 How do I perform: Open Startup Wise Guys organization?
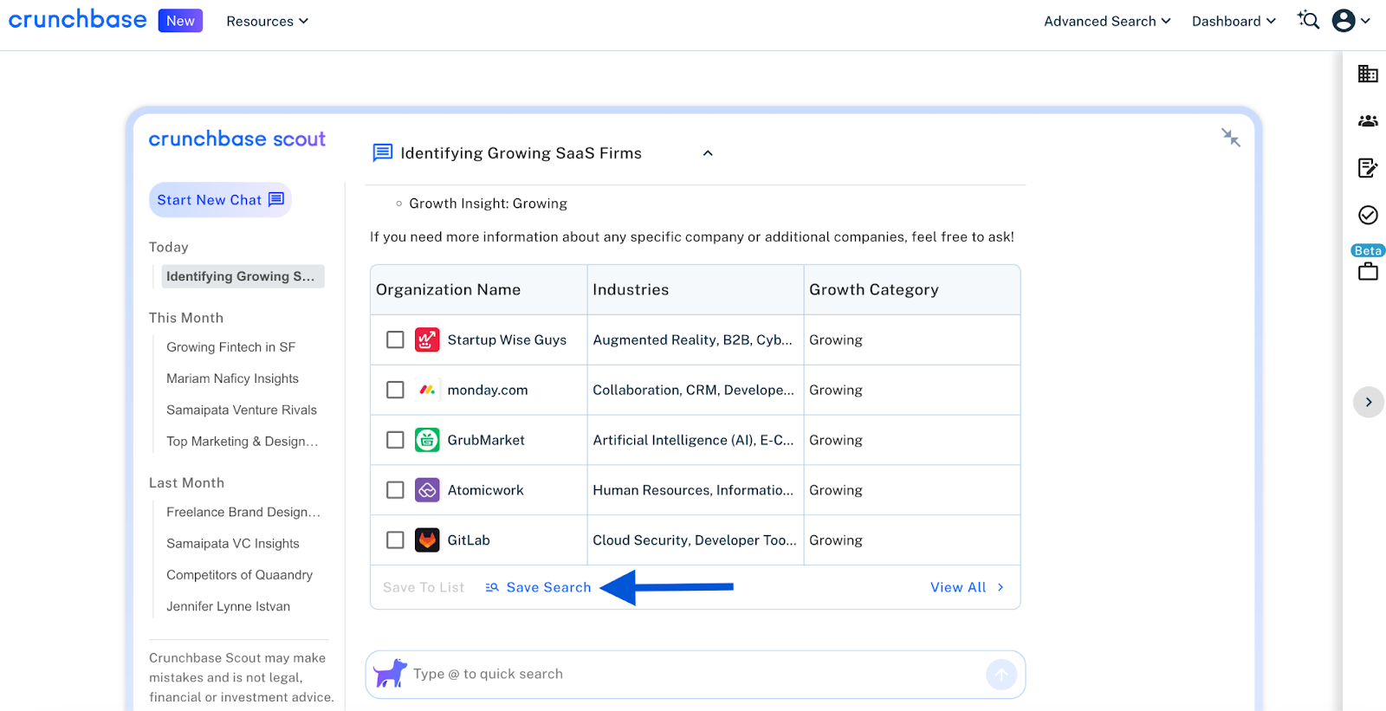[x=507, y=339]
